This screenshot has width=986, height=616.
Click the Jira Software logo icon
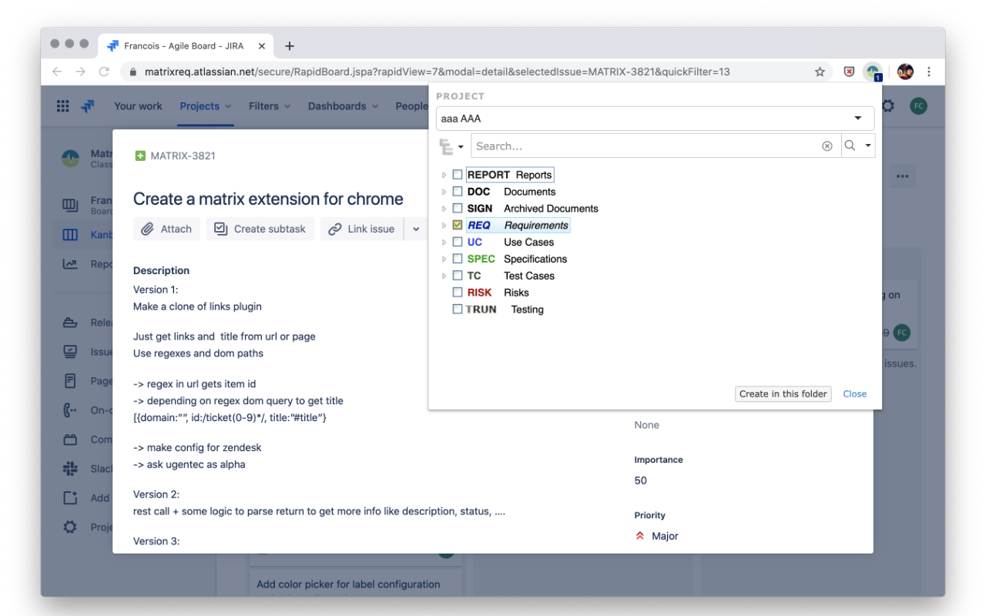pyautogui.click(x=88, y=106)
